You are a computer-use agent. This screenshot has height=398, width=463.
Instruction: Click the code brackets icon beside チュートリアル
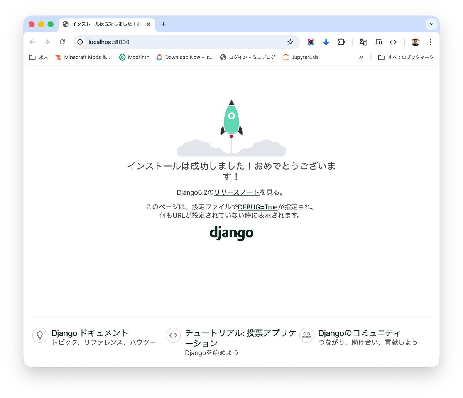173,335
